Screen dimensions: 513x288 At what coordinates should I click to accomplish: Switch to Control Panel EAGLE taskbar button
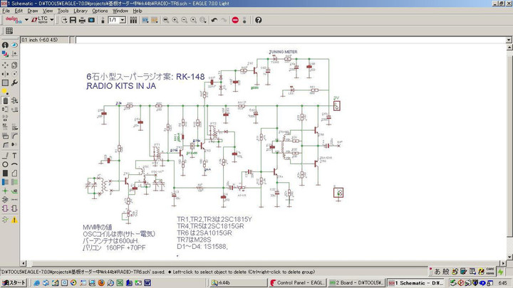click(x=299, y=282)
